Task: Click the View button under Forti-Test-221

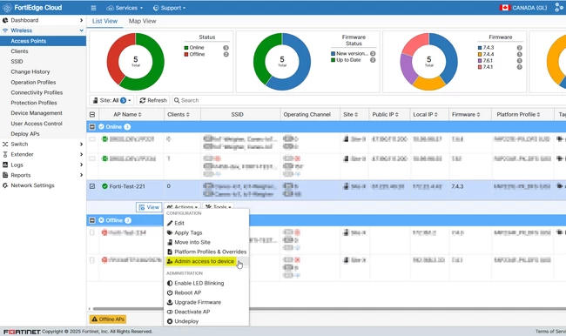Action: (149, 207)
